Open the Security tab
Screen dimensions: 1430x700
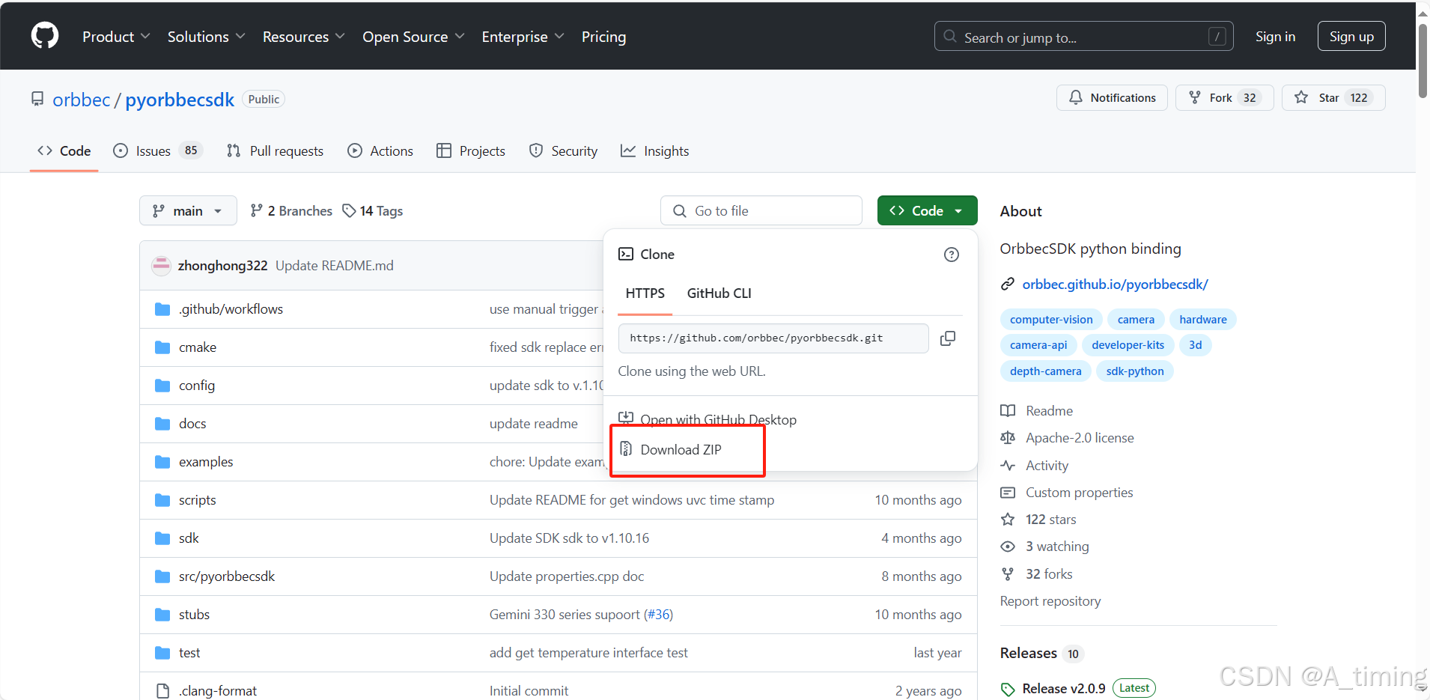pos(564,151)
